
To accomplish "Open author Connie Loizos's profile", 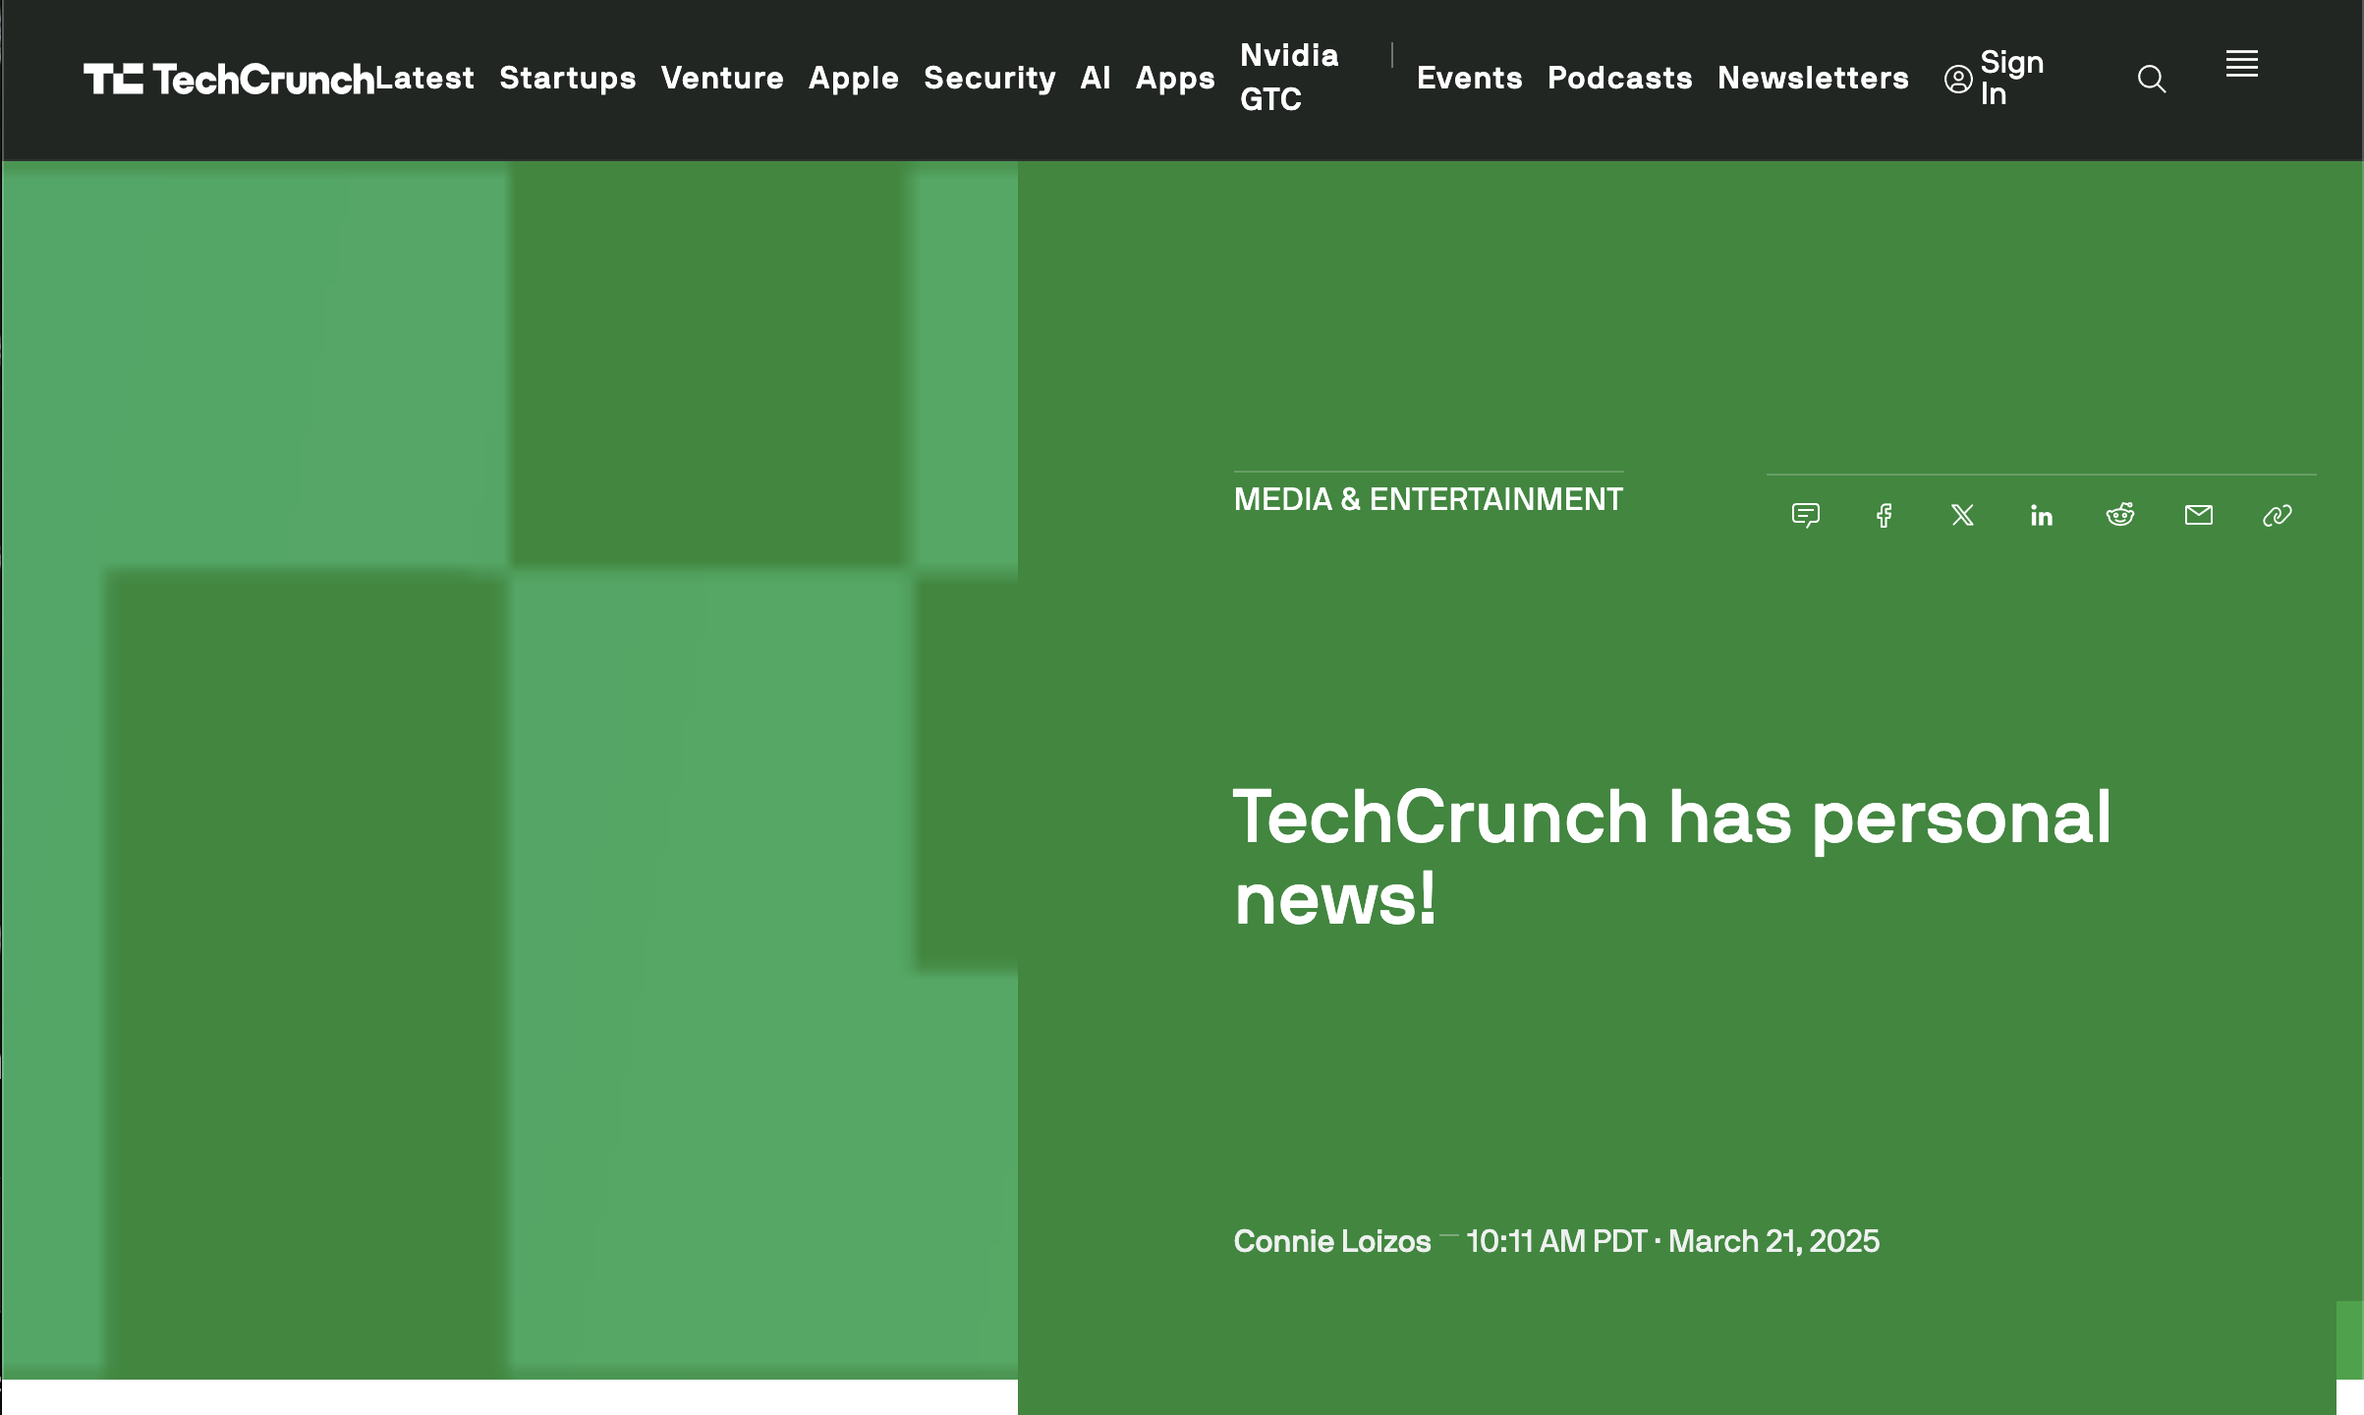I will pyautogui.click(x=1332, y=1241).
